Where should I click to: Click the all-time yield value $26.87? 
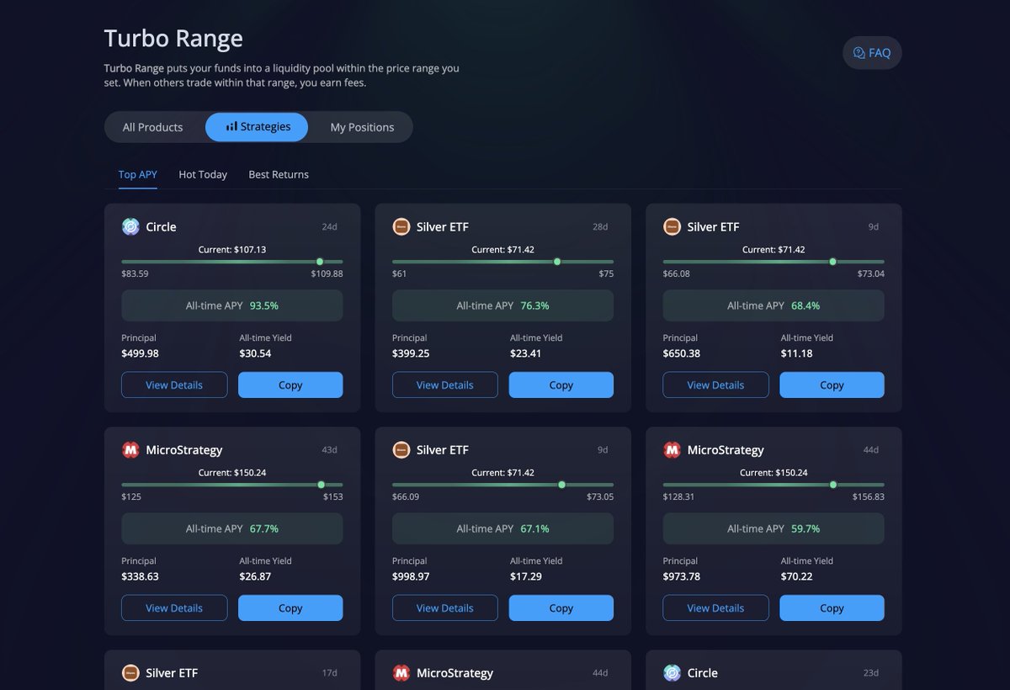pos(255,576)
